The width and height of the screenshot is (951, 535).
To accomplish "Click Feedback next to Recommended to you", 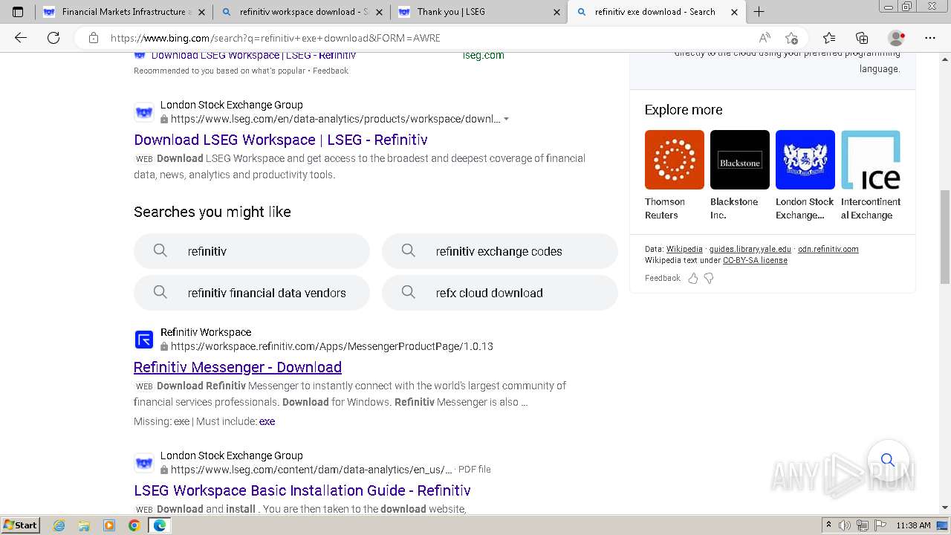I will pyautogui.click(x=331, y=71).
